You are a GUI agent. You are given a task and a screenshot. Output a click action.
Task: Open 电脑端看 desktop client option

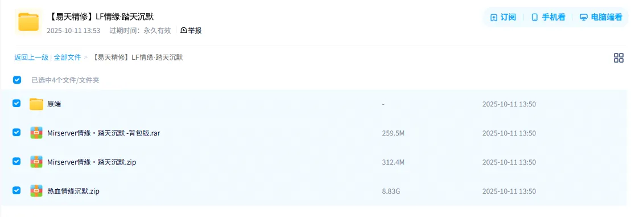point(601,17)
